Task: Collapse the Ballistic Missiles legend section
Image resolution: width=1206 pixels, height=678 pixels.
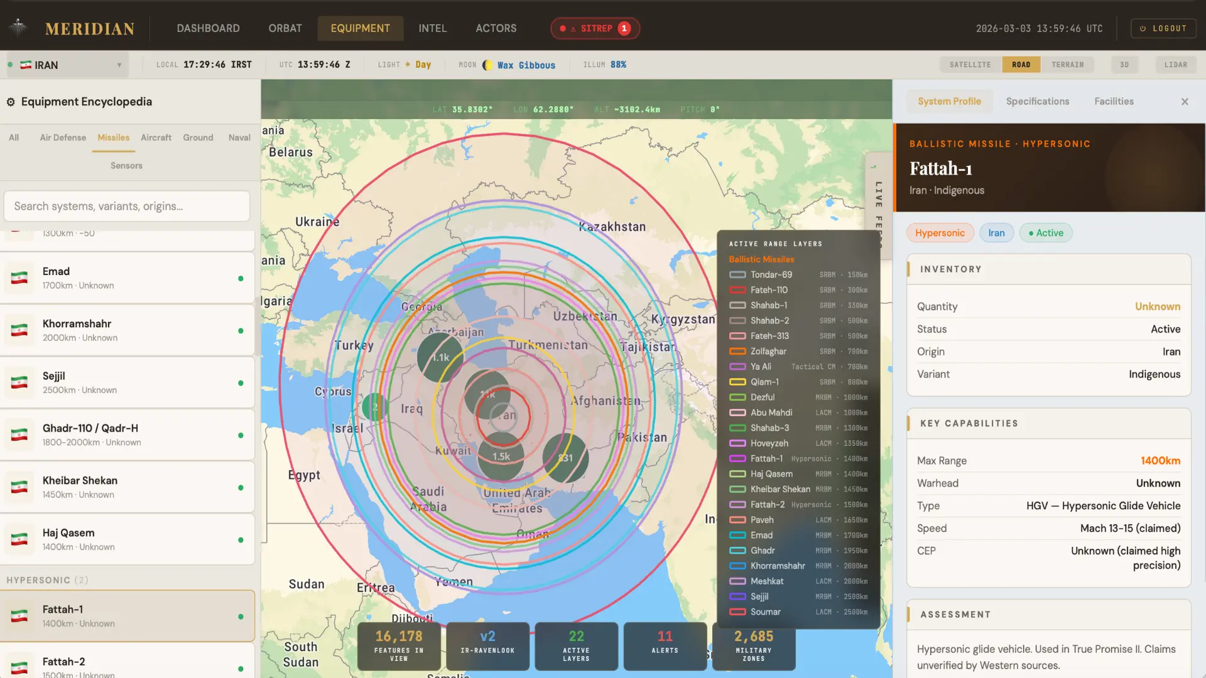Action: tap(761, 259)
